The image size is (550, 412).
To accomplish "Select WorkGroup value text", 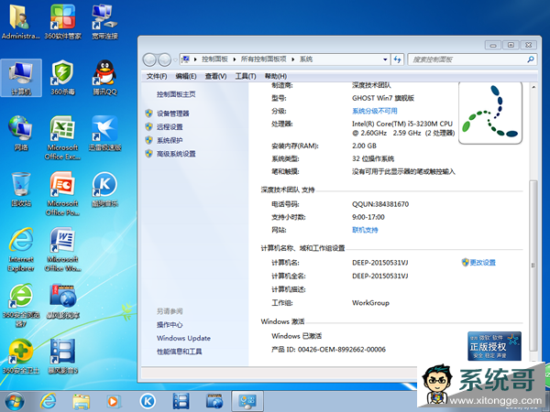I will point(370,303).
